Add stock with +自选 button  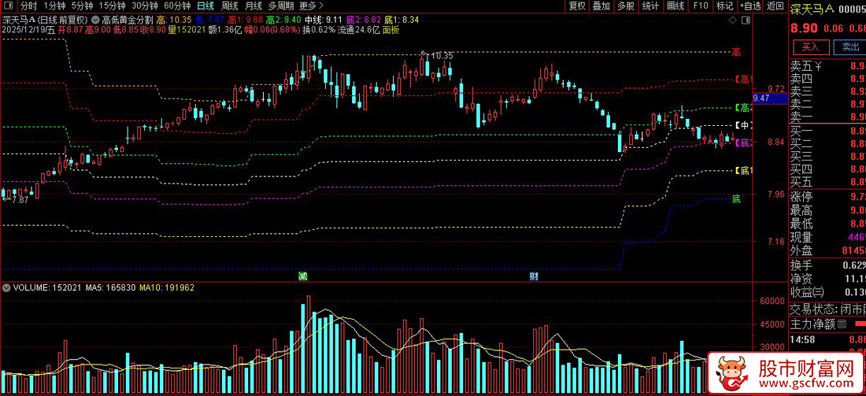point(749,6)
